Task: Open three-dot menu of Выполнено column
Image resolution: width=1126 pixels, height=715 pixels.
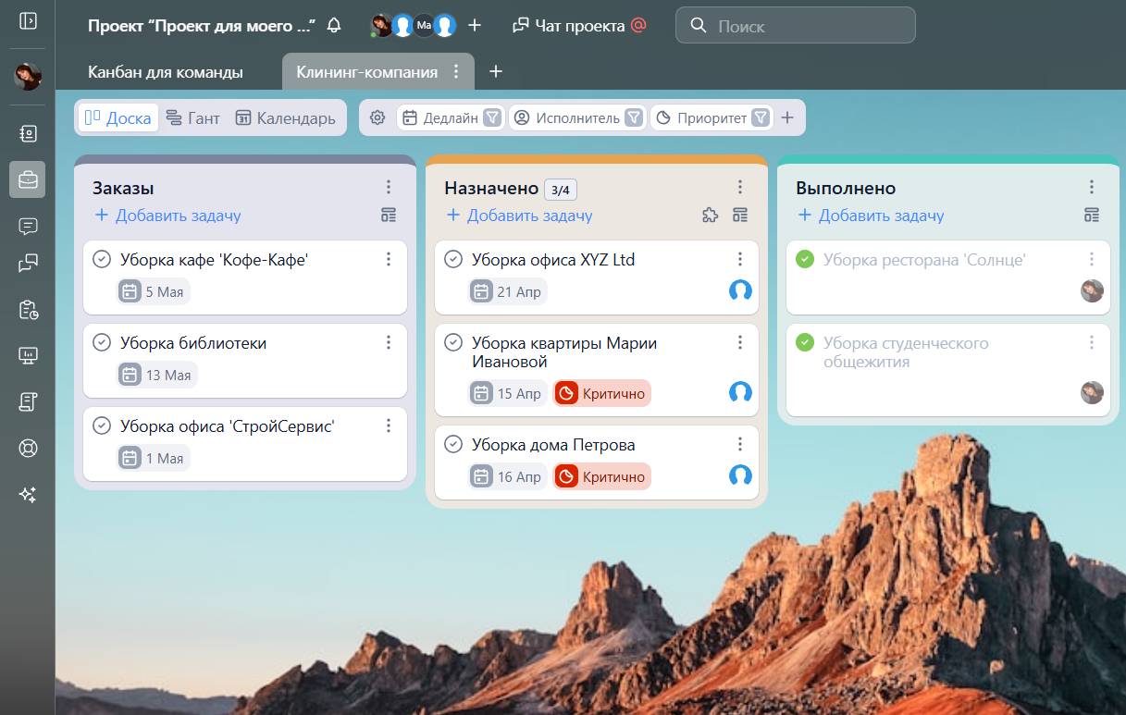Action: 1092,188
